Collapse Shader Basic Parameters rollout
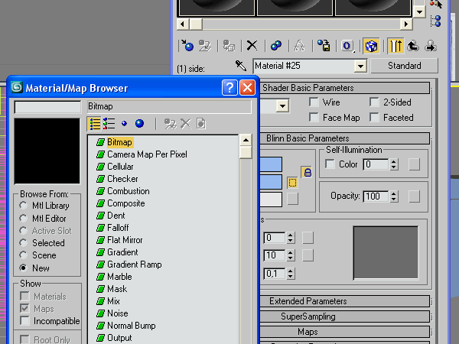459x344 pixels. point(344,88)
